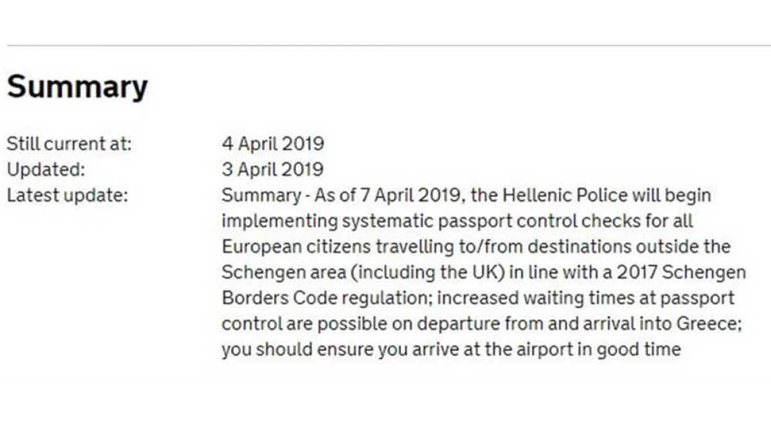The image size is (771, 424).
Task: Click the "Latest update:" label
Action: [67, 195]
